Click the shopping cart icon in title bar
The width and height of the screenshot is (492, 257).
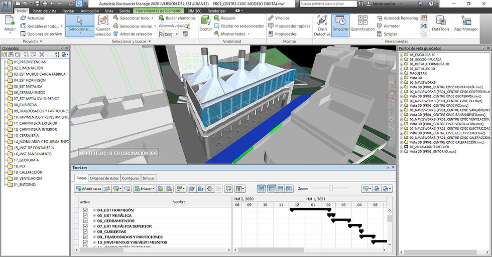point(420,4)
